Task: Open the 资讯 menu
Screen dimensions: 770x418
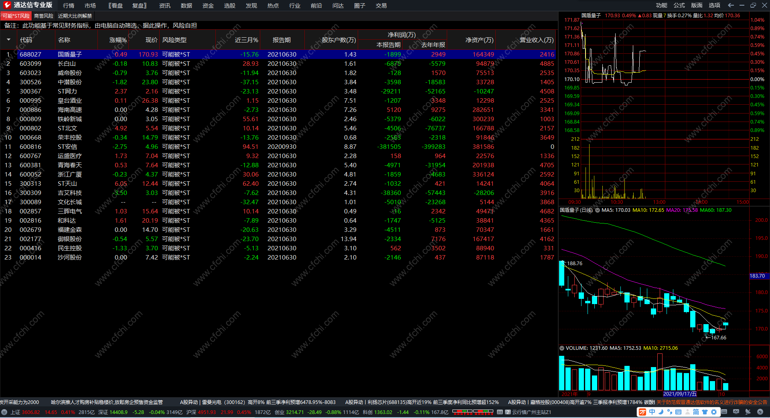Action: [x=165, y=6]
